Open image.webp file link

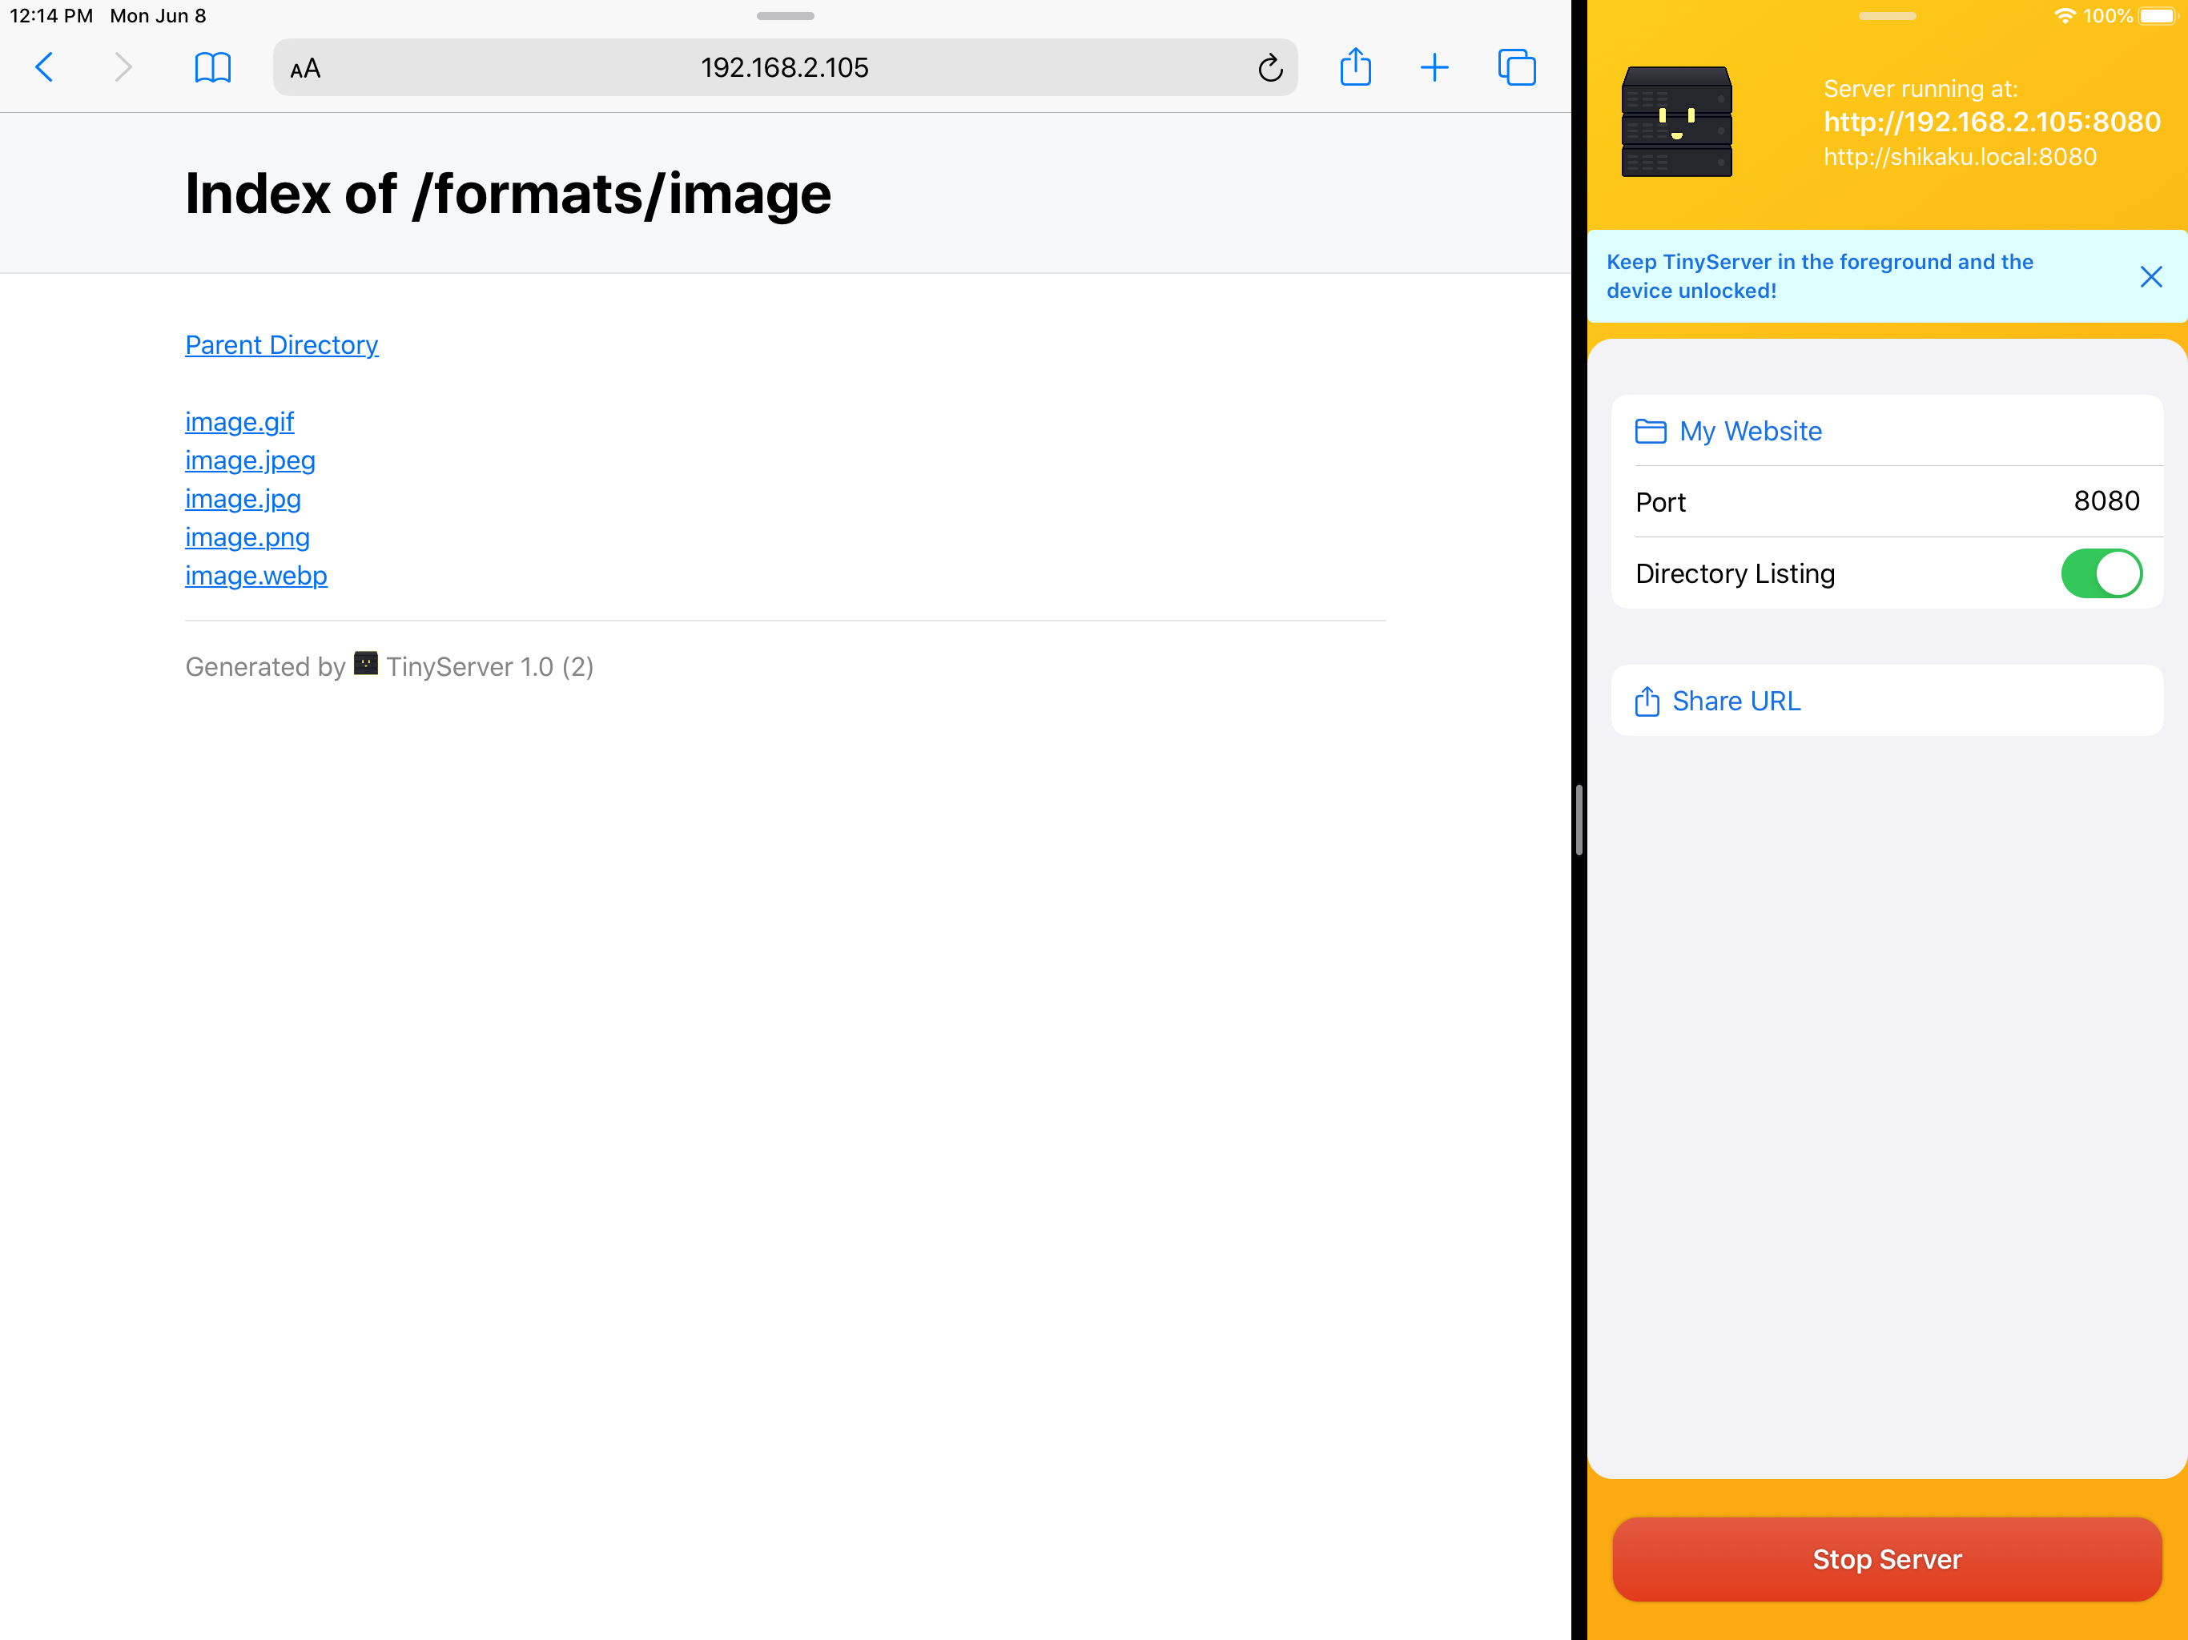[255, 576]
